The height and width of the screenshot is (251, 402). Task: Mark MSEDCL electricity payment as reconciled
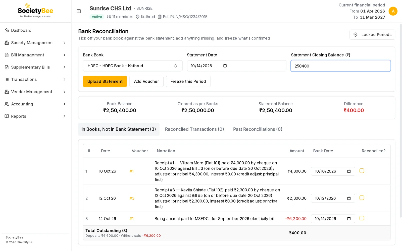362,218
